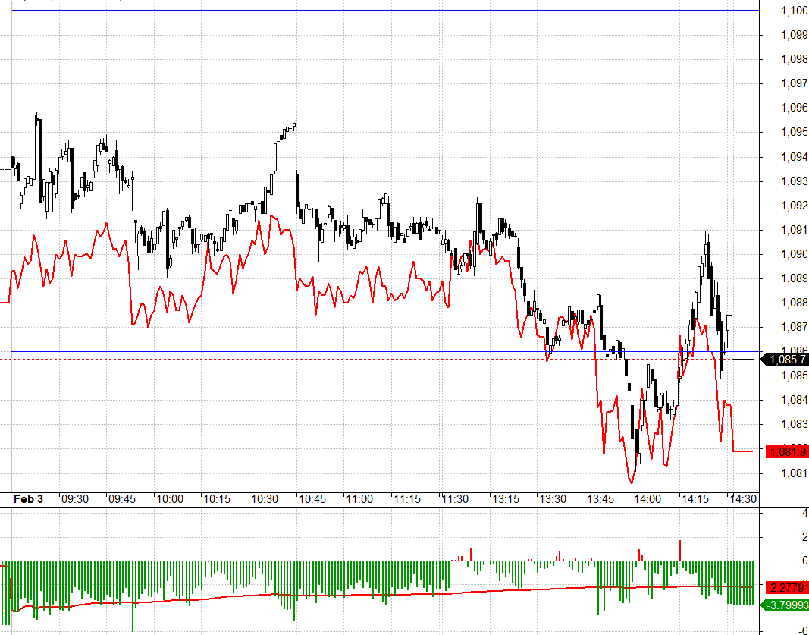
Task: Select the green -3.79993 histogram value tag
Action: 785,605
